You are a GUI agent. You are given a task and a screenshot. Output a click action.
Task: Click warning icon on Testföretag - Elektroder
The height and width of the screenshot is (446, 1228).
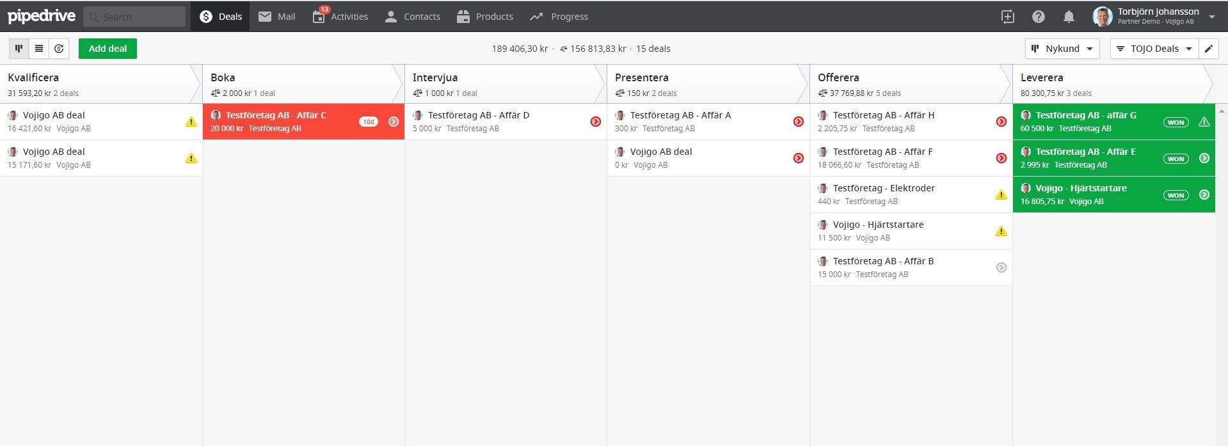(1001, 195)
